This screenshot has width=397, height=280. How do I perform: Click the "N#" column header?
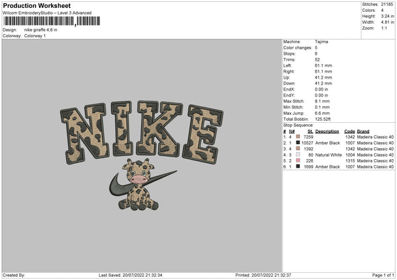pyautogui.click(x=292, y=131)
